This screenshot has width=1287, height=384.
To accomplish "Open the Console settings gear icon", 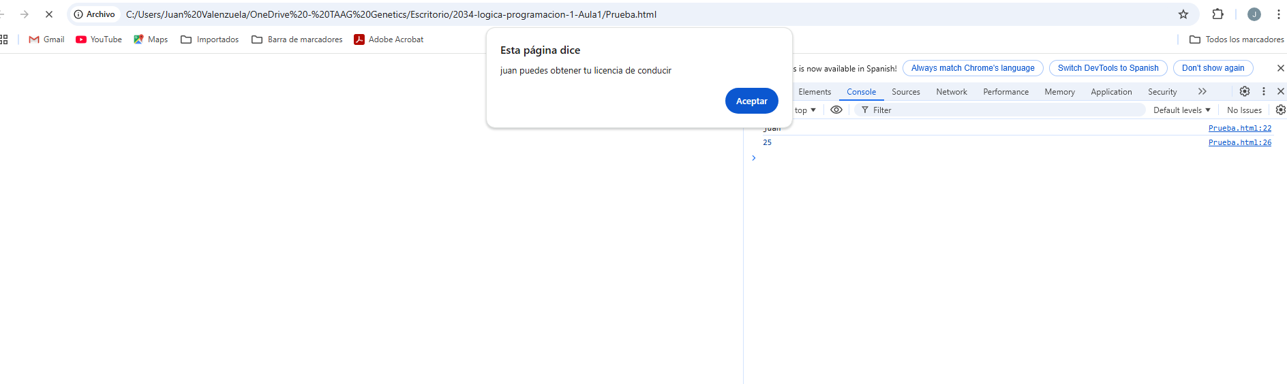I will click(x=1280, y=110).
